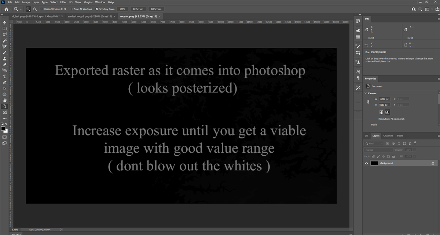Open the Swatches grid panel icon
Screen dimensions: 440x235
pos(358,37)
